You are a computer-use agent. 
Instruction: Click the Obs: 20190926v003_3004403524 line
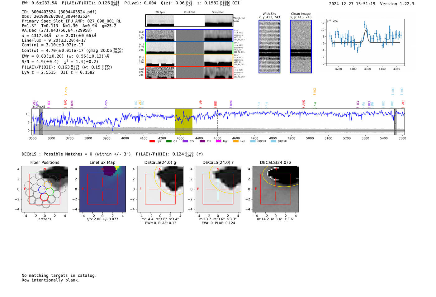[56, 17]
